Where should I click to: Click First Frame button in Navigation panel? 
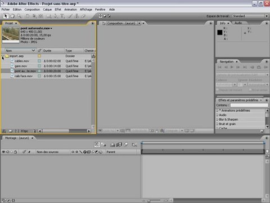[219, 67]
